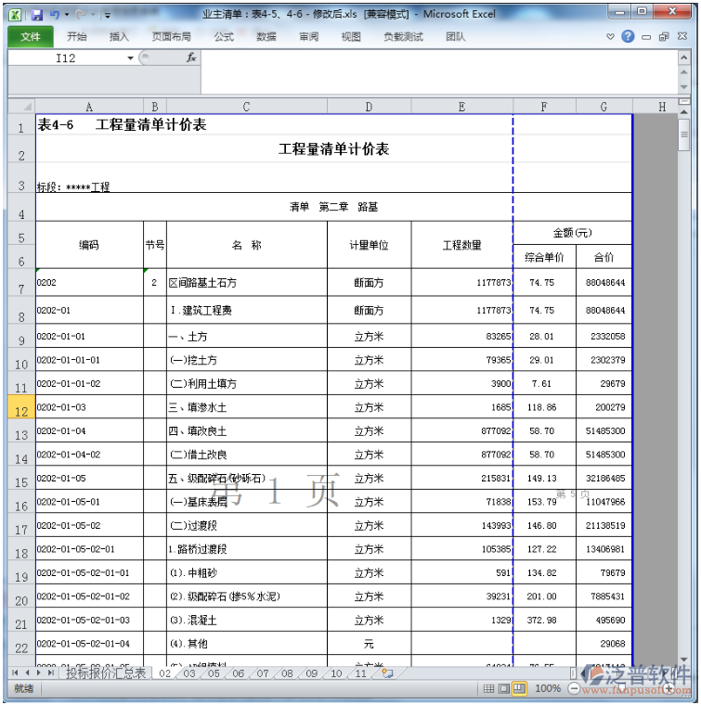Open Excel Help question mark icon
701x705 pixels.
point(628,37)
